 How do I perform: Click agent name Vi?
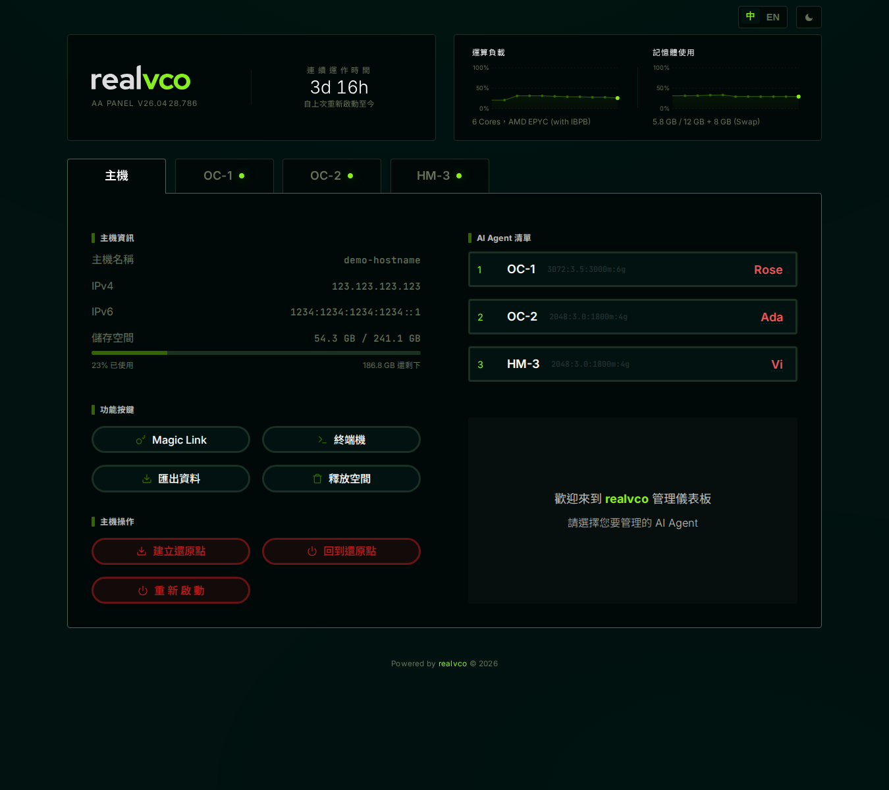click(x=777, y=365)
